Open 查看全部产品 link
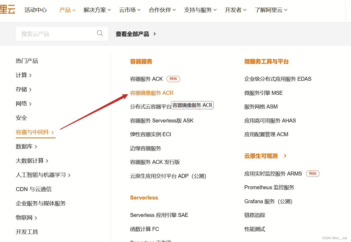 (x=132, y=34)
